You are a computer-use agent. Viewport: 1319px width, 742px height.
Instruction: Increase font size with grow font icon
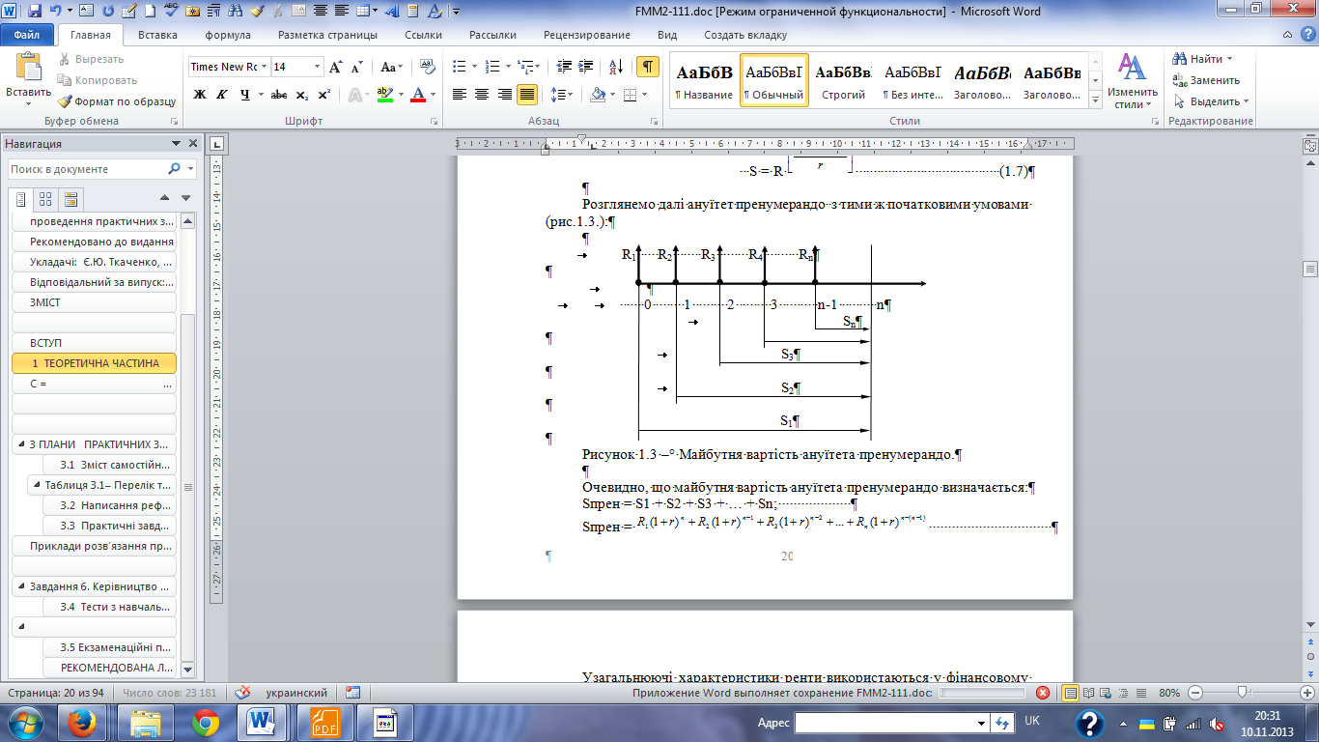pos(336,68)
